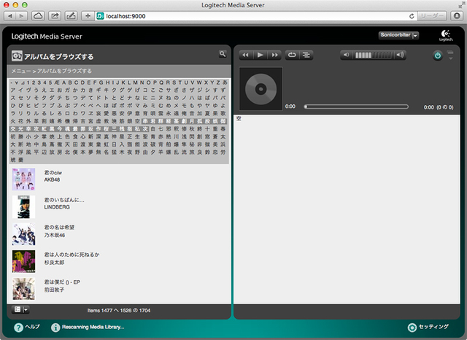Skip to the next track
The height and width of the screenshot is (340, 467).
274,55
